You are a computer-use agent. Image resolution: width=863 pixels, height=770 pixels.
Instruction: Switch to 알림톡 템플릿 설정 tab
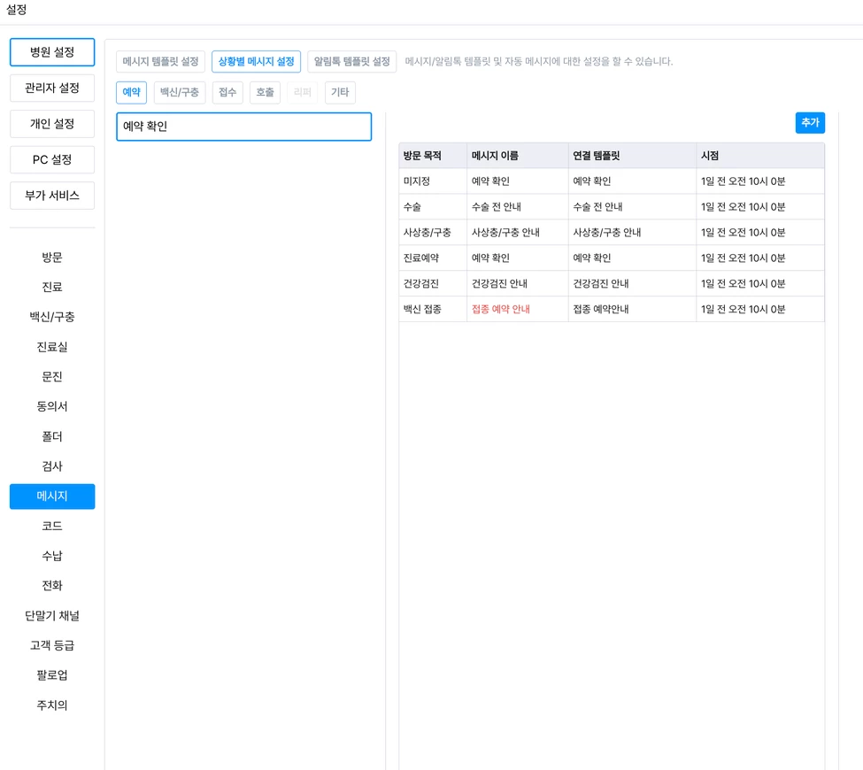(351, 62)
